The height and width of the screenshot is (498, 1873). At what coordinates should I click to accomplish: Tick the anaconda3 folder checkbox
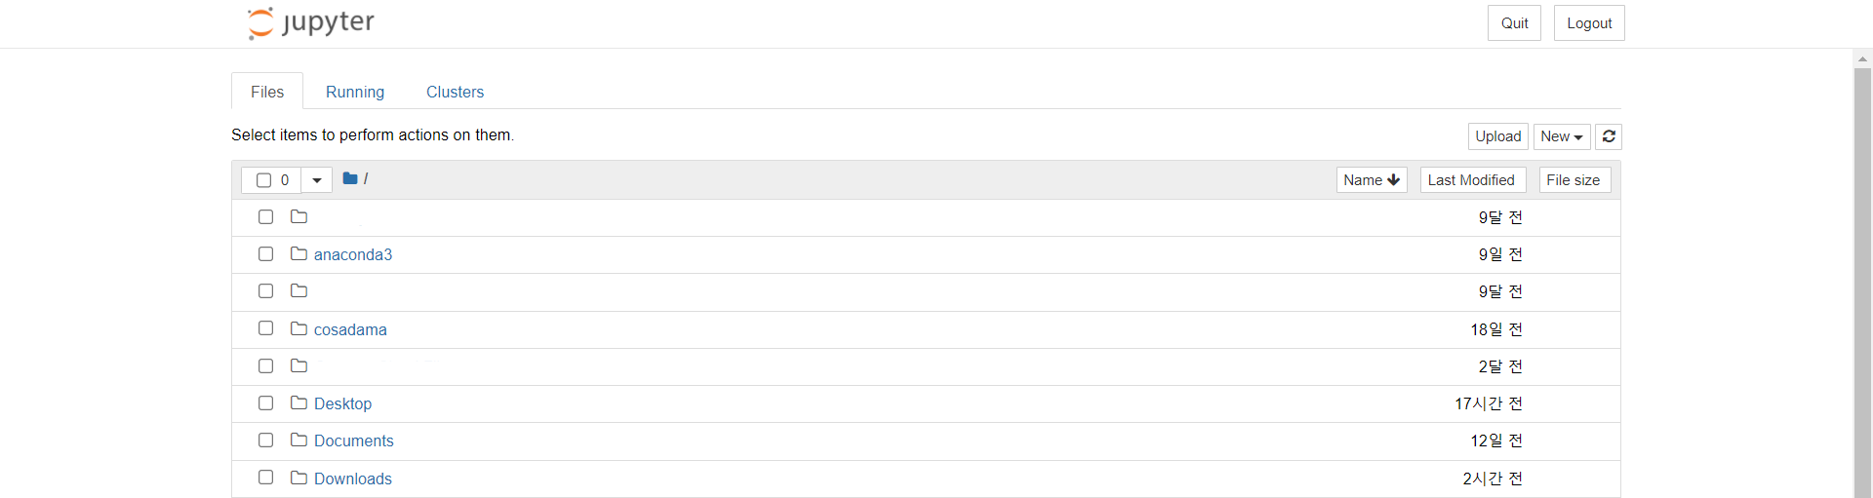[265, 254]
